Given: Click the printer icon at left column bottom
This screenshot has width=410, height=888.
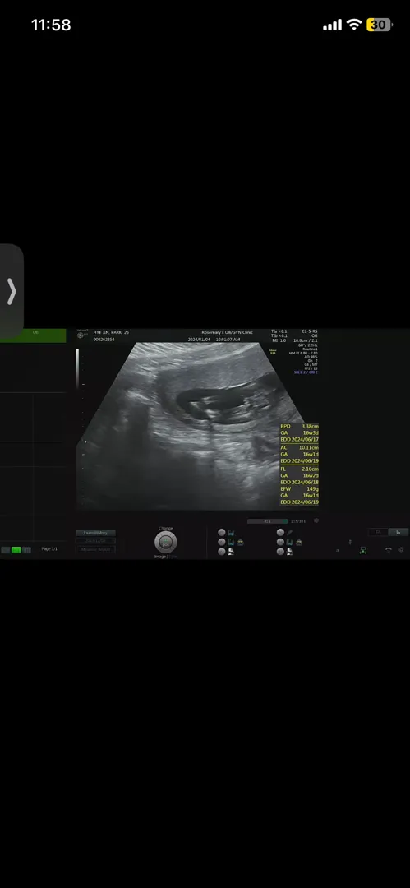Looking at the screenshot, I should (231, 552).
